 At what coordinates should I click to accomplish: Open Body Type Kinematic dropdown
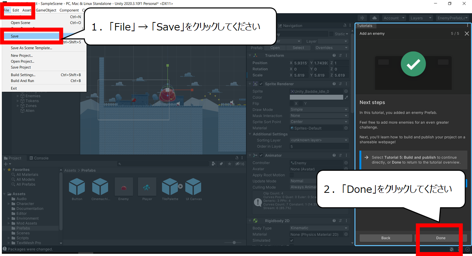coord(319,228)
